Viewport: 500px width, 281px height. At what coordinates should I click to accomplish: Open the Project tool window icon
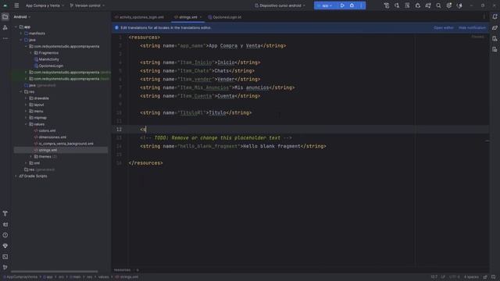click(x=5, y=17)
